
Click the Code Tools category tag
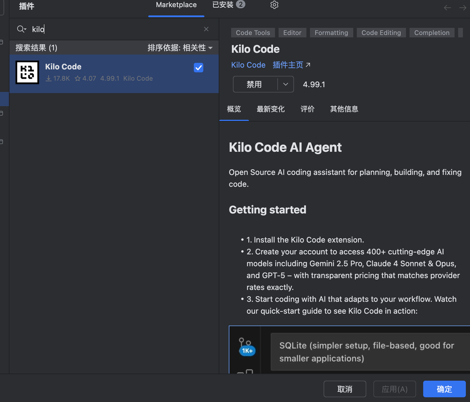[253, 32]
